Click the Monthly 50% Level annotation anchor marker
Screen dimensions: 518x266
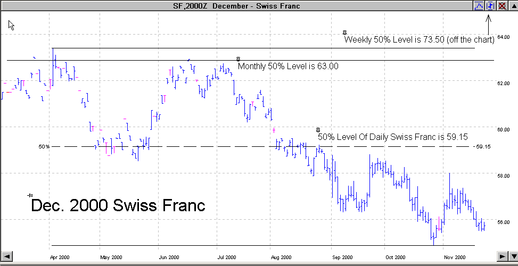tap(238, 59)
